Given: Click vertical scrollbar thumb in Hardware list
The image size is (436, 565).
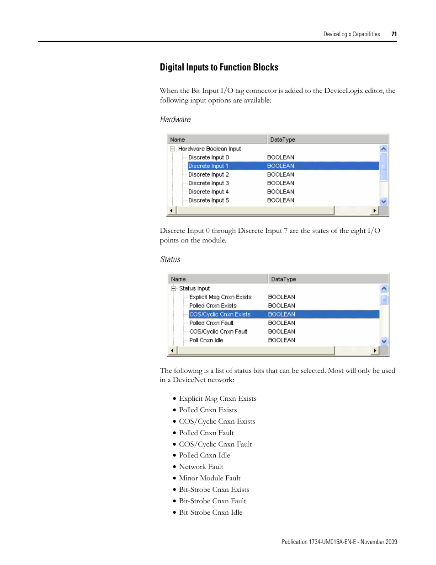Looking at the screenshot, I should pyautogui.click(x=383, y=167).
